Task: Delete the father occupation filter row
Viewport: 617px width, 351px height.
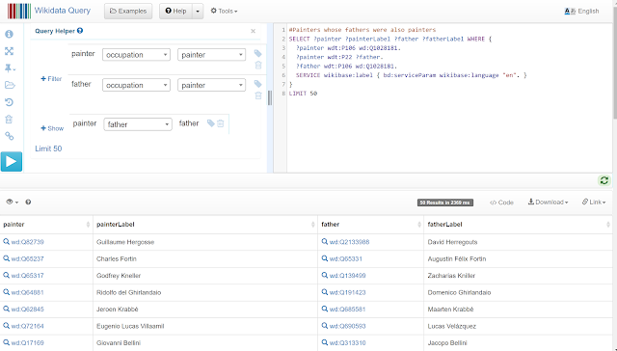Action: [x=258, y=95]
